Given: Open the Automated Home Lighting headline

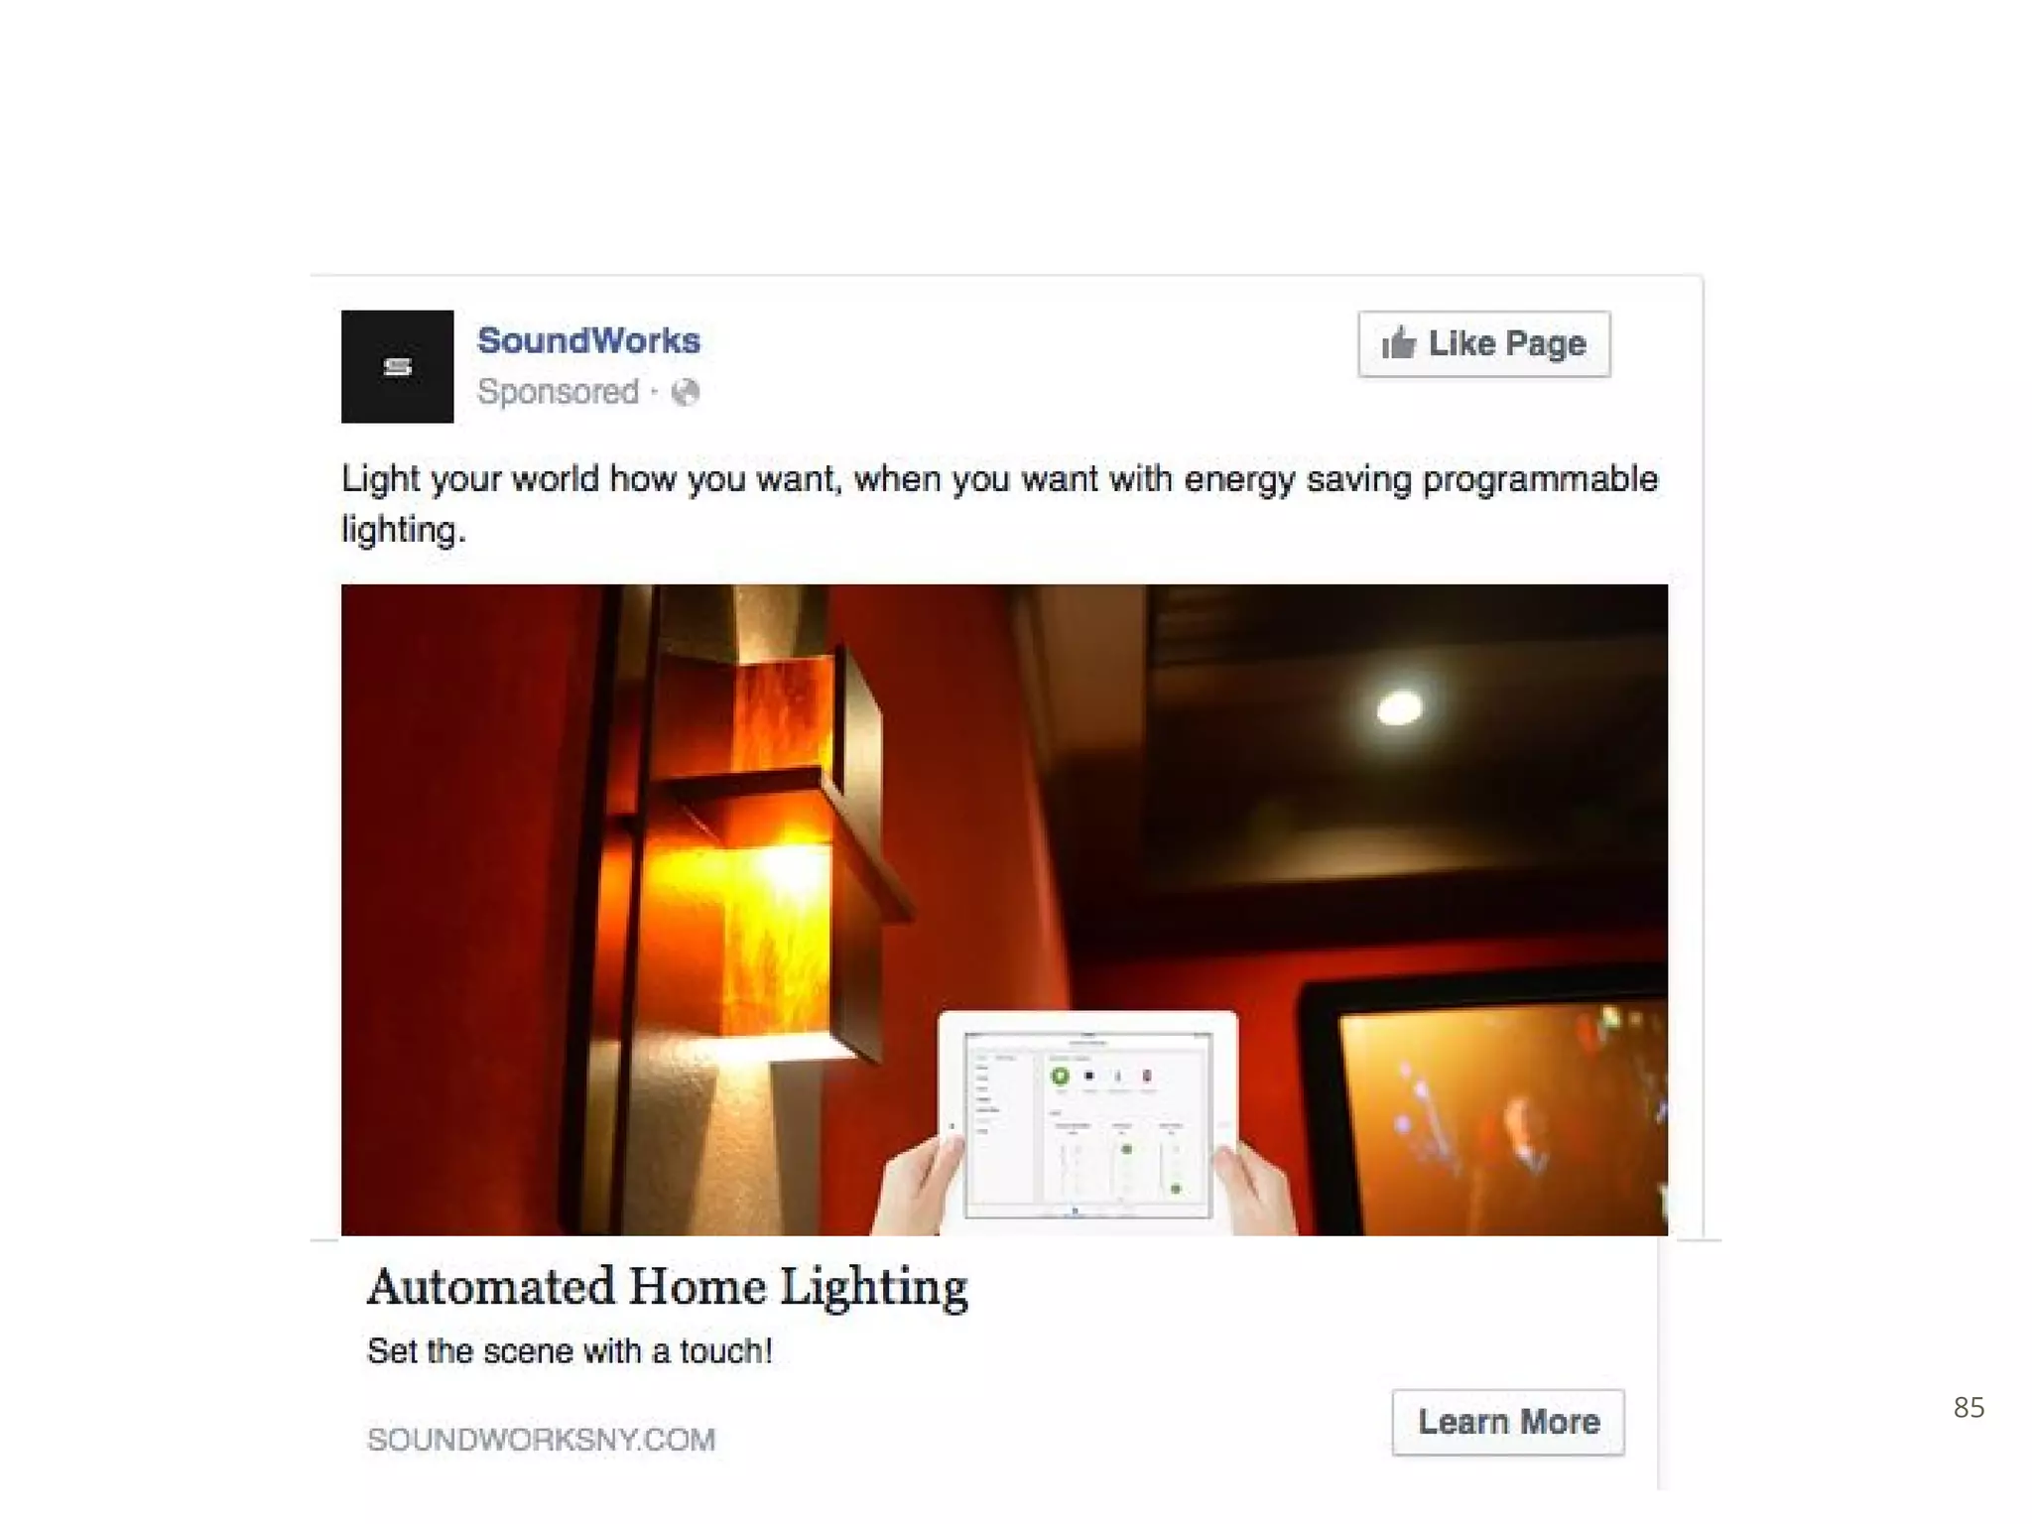Looking at the screenshot, I should click(x=668, y=1287).
